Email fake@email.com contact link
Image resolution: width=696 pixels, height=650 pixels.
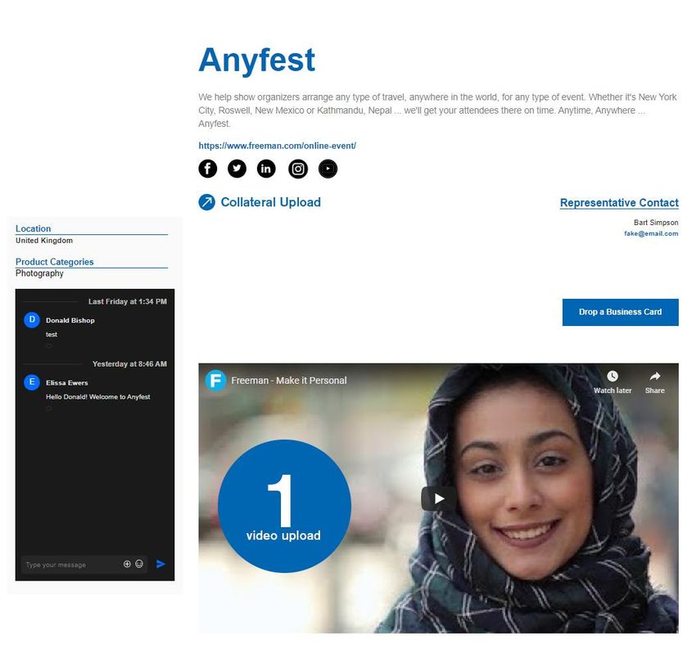651,233
